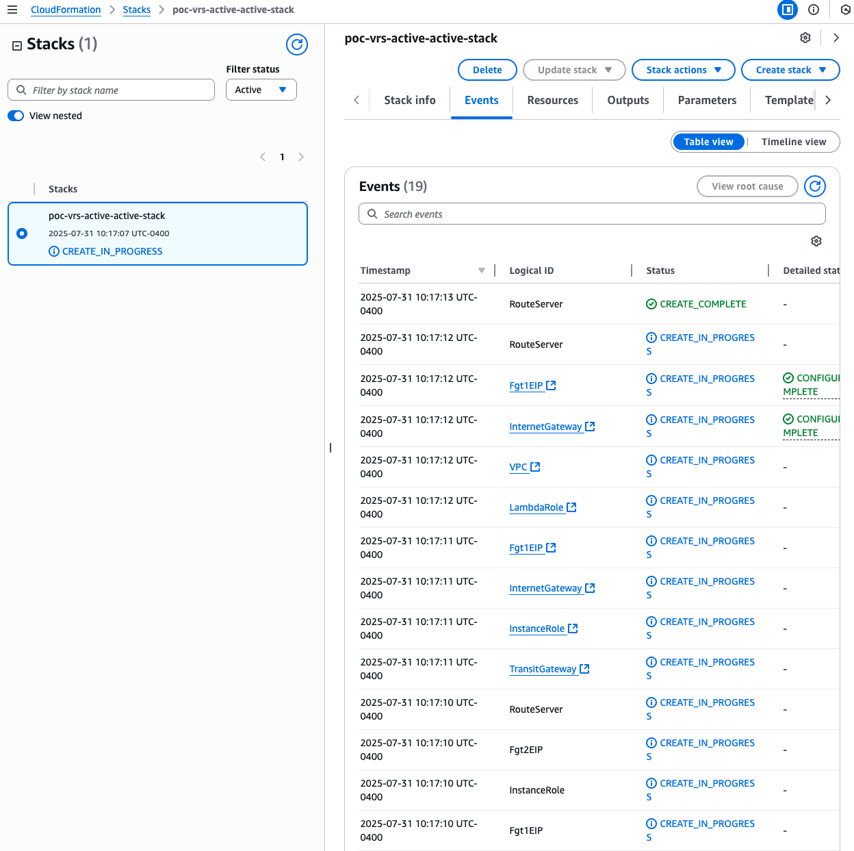Click external link icon next to VPC
854x851 pixels.
point(536,467)
